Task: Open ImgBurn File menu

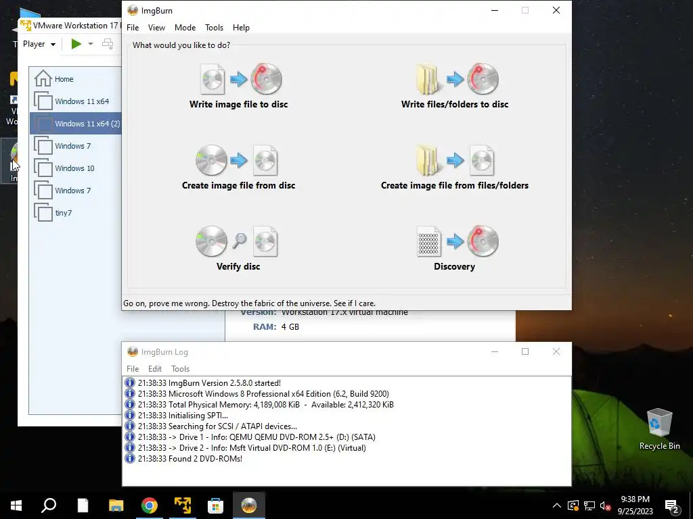Action: (x=133, y=27)
